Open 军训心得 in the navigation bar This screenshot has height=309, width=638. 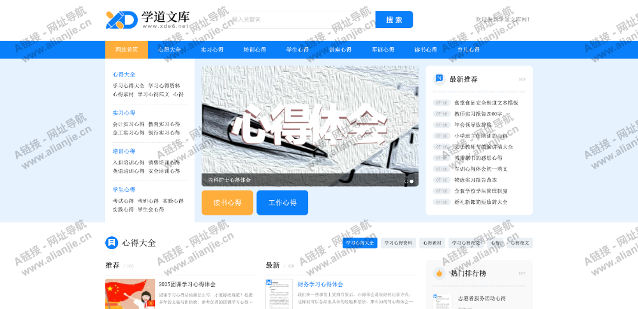pyautogui.click(x=383, y=50)
